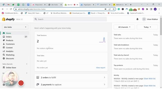Click the Marketing target icon
This screenshot has width=162, height=91.
(x=4, y=55)
